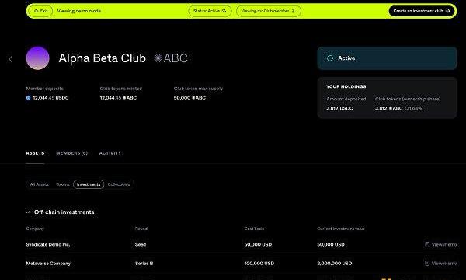
Task: Click memo icon for Syndicate Demo Inc.
Action: click(427, 244)
